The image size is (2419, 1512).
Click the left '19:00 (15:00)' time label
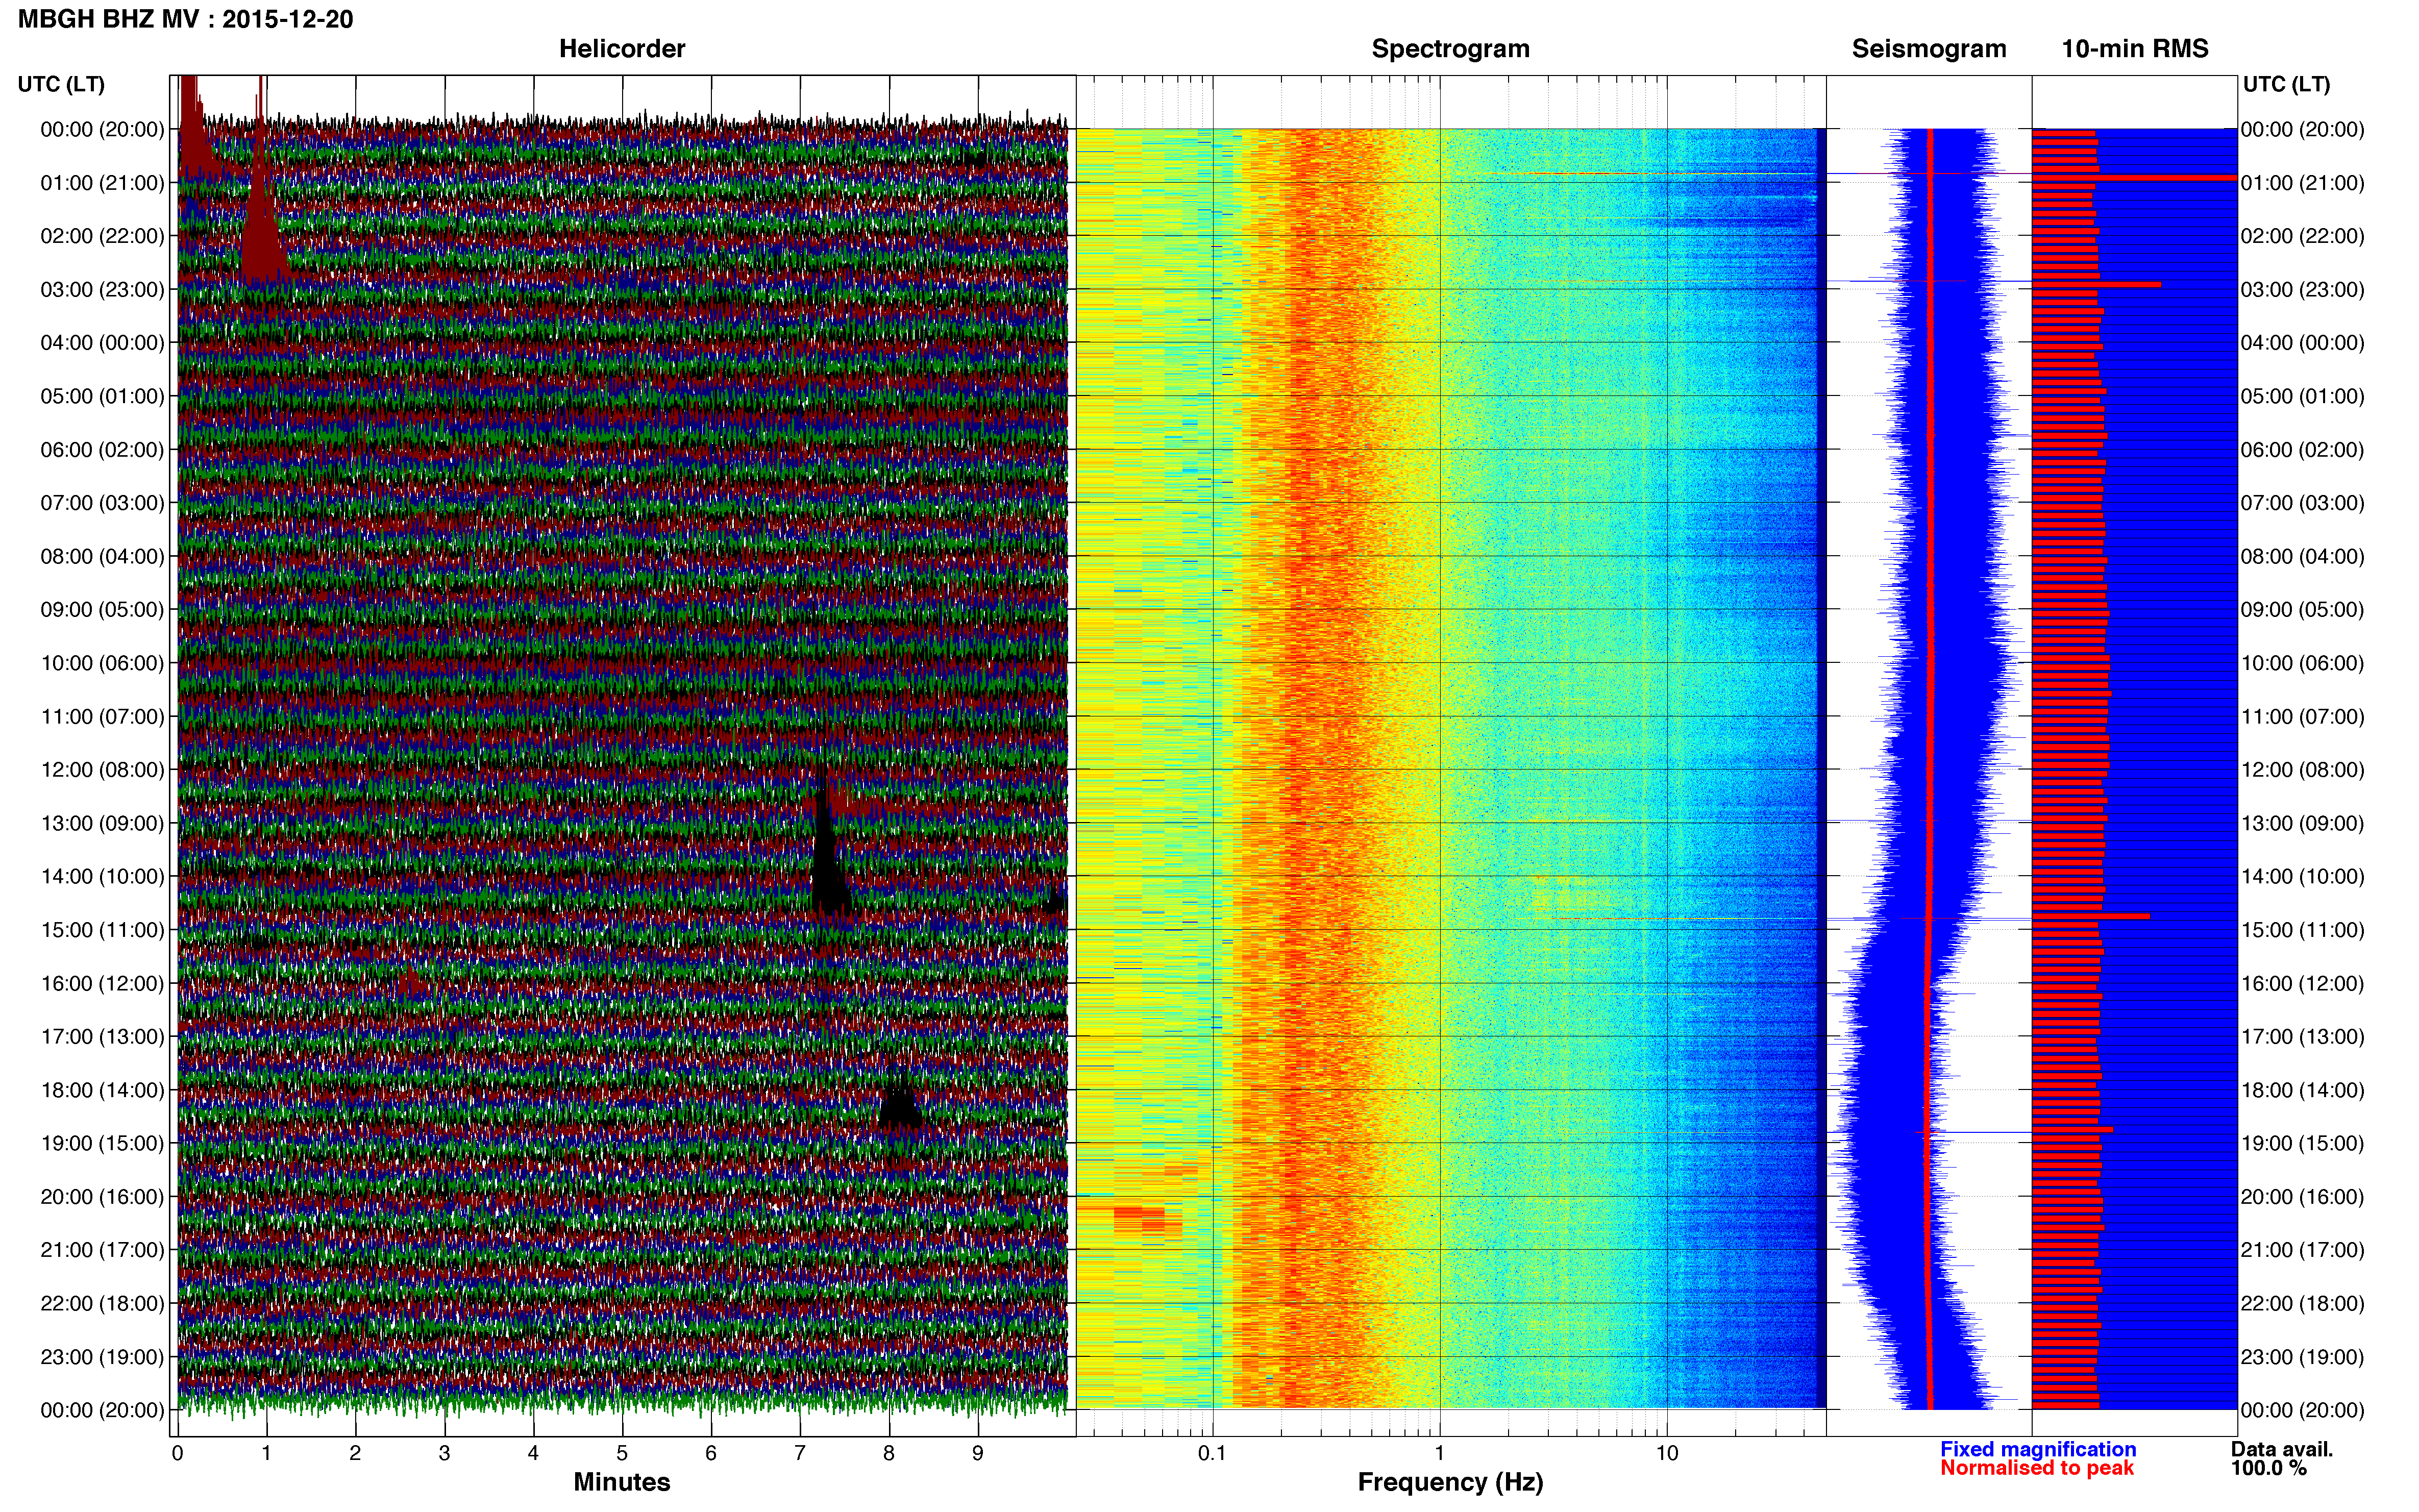click(102, 1143)
